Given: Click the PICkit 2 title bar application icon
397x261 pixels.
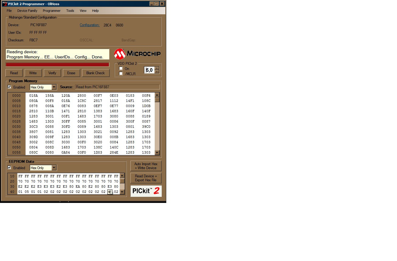Looking at the screenshot, I should 5,4.
